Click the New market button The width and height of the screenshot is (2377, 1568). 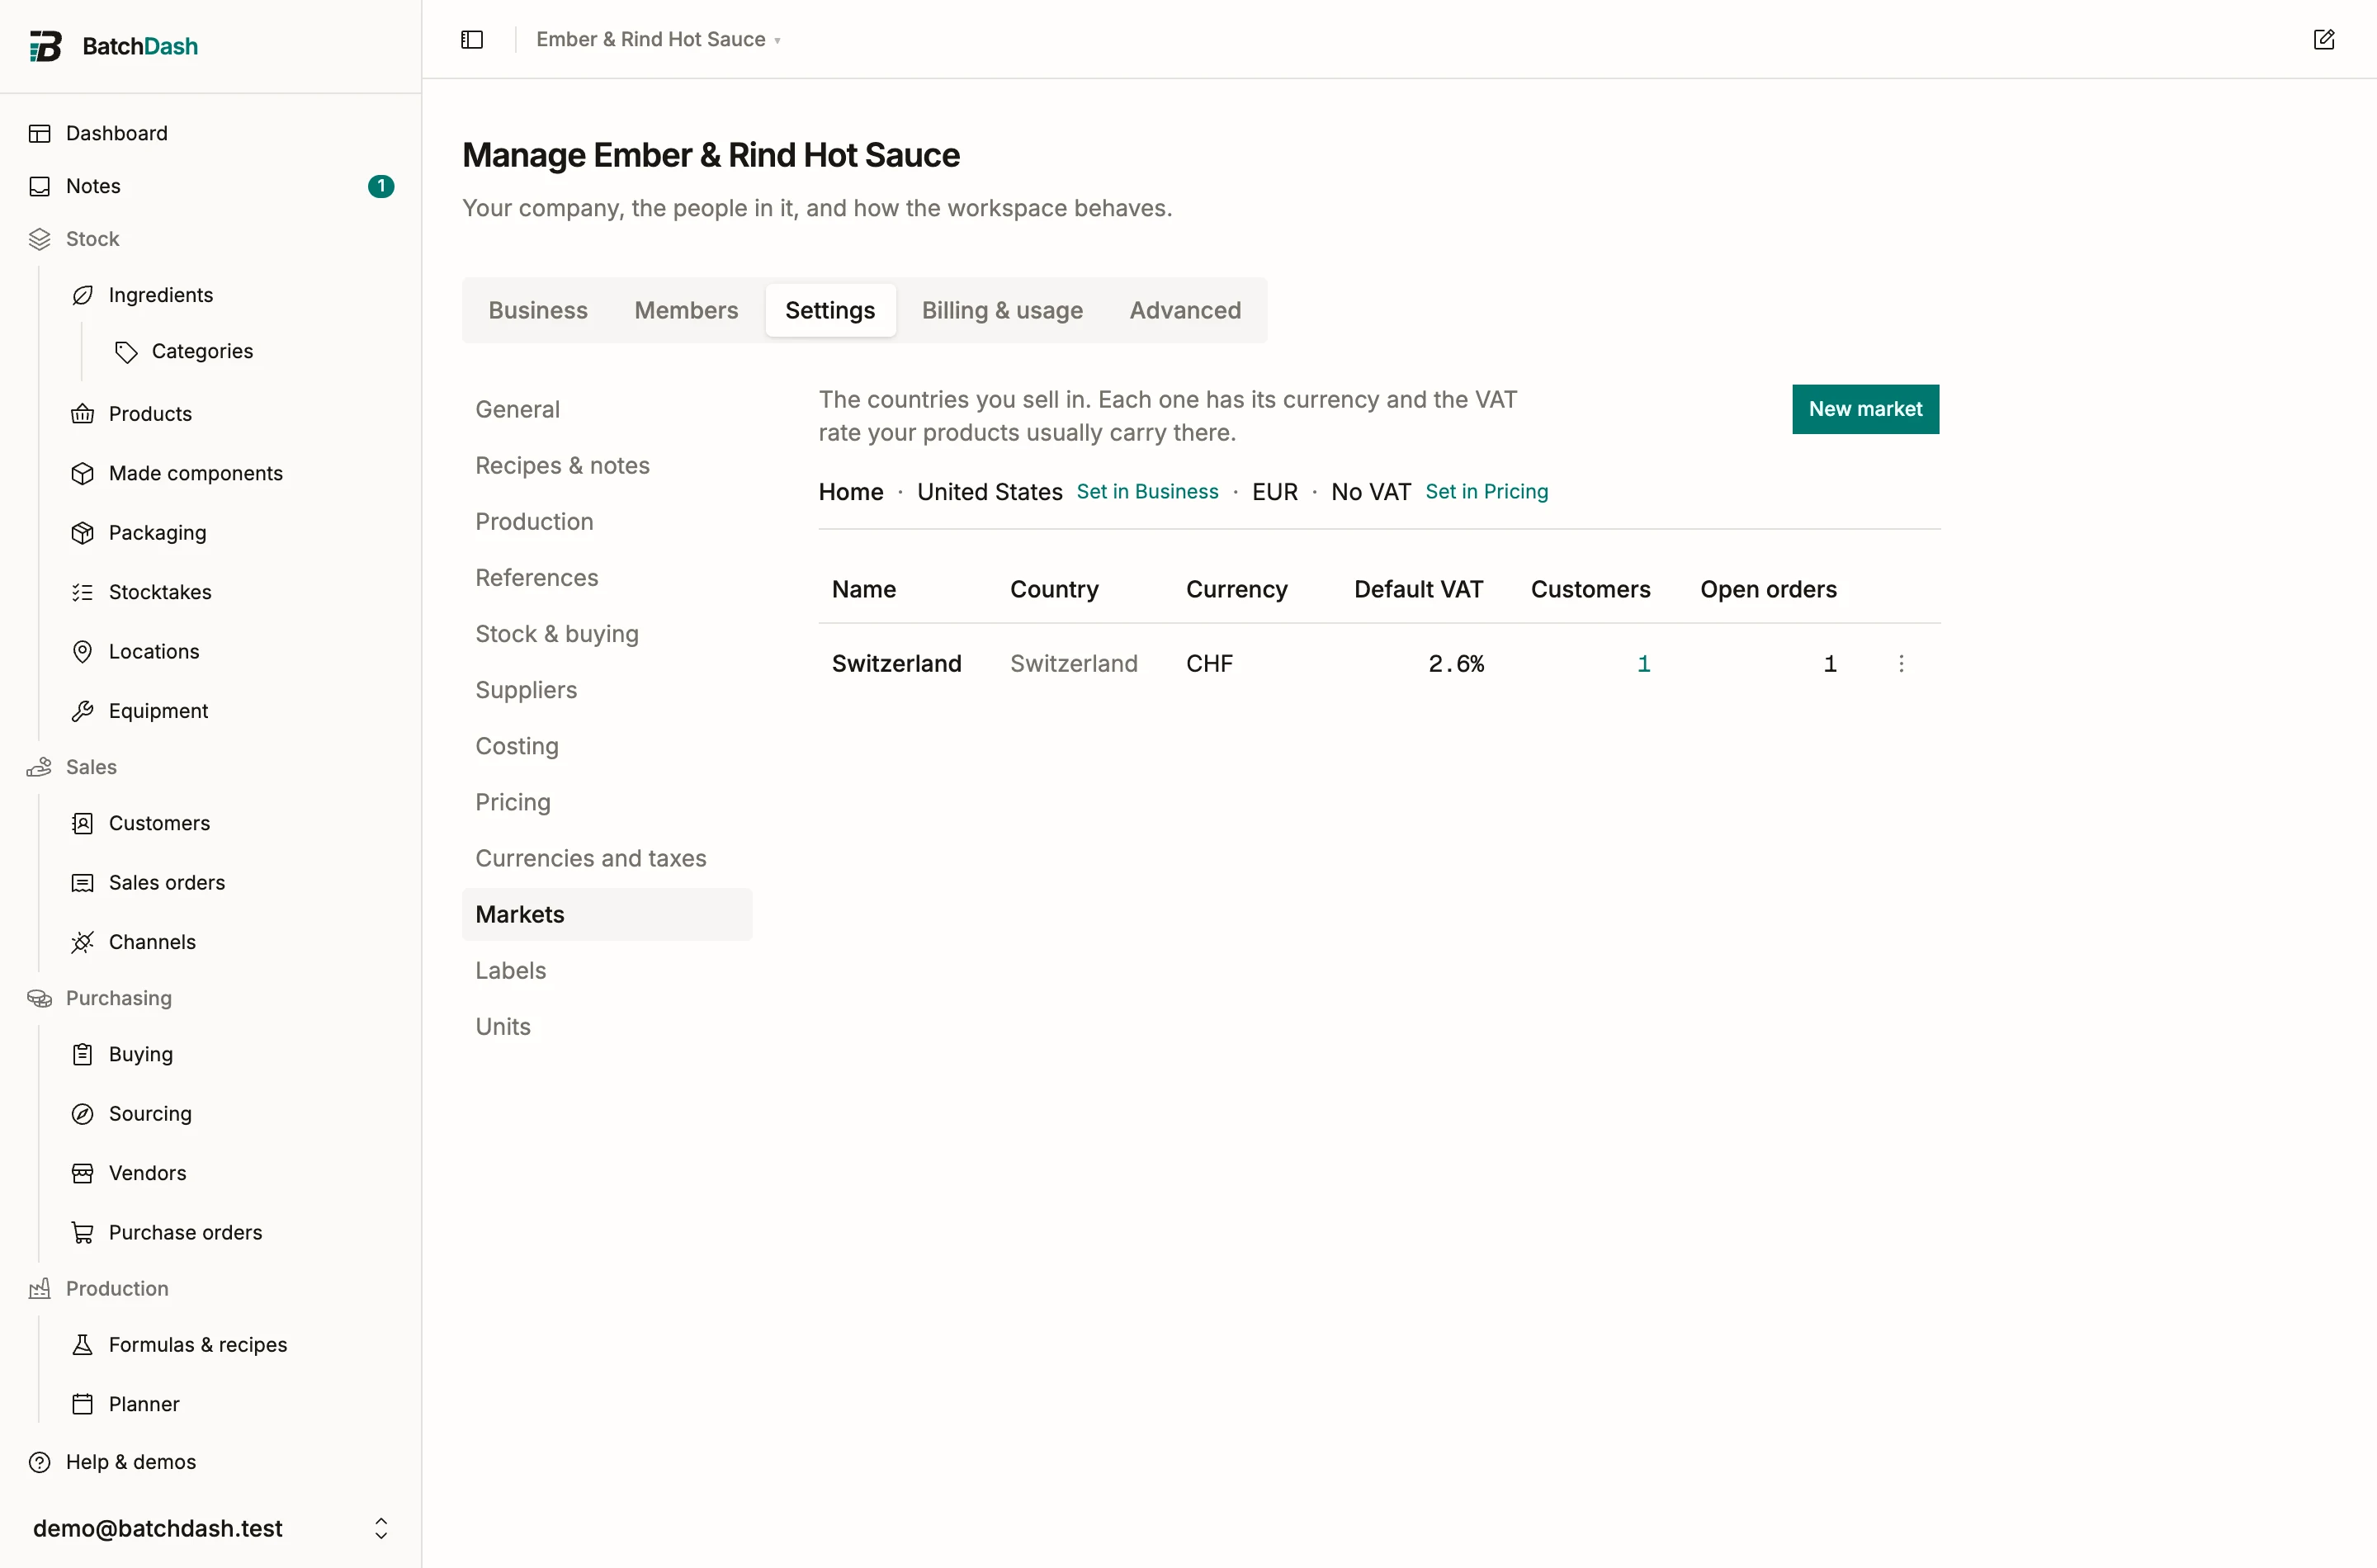click(1865, 409)
